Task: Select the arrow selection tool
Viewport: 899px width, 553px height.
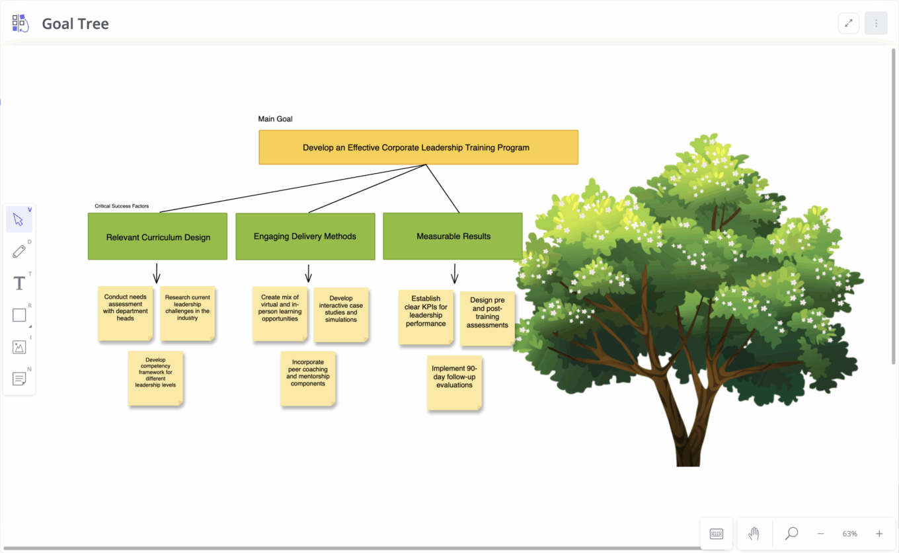Action: 19,219
